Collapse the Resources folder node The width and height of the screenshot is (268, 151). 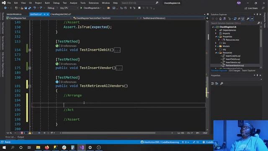216,53
